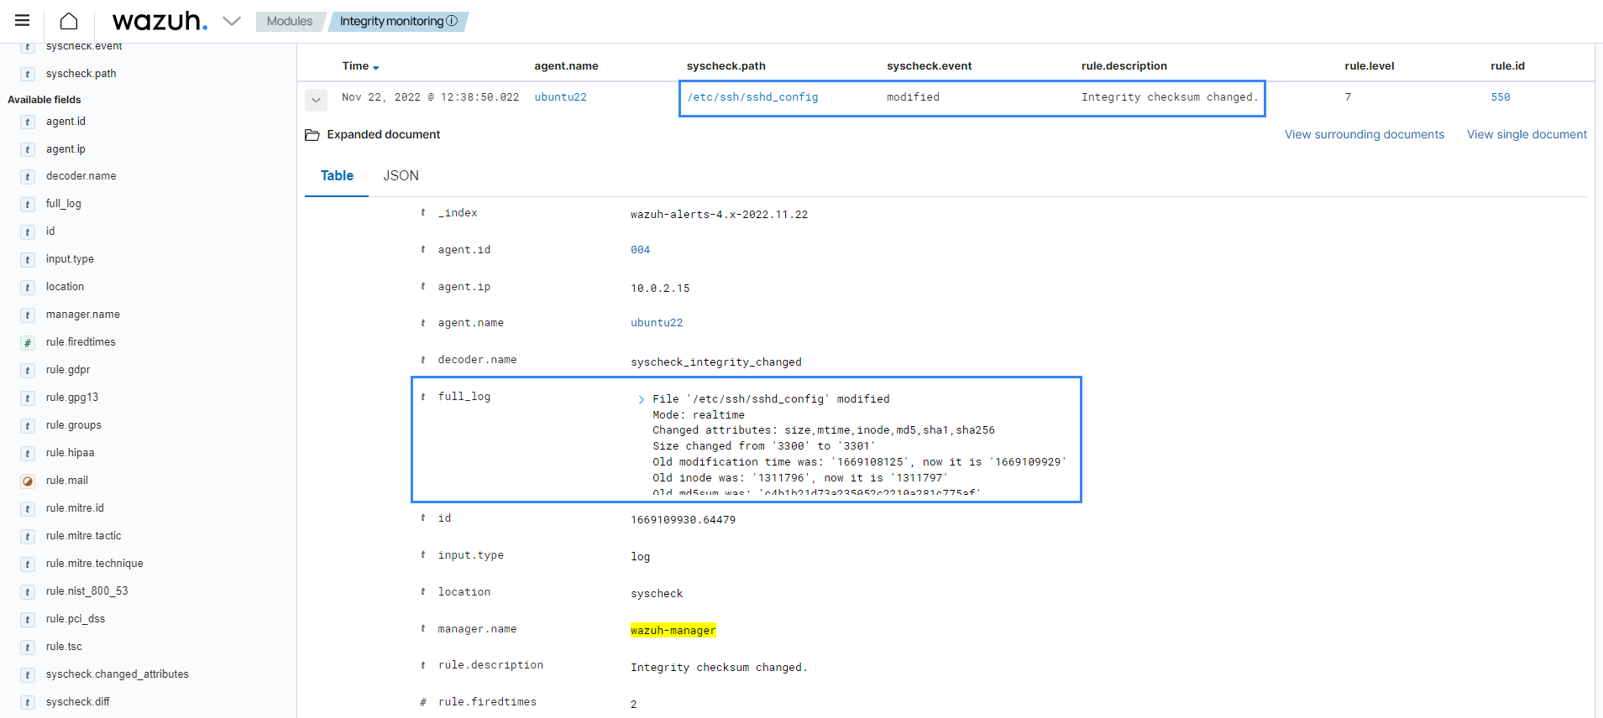Select the syscheck.path selected field

coord(81,74)
